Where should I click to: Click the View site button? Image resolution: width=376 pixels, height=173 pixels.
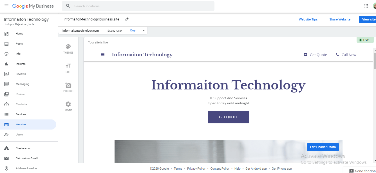coord(368,19)
